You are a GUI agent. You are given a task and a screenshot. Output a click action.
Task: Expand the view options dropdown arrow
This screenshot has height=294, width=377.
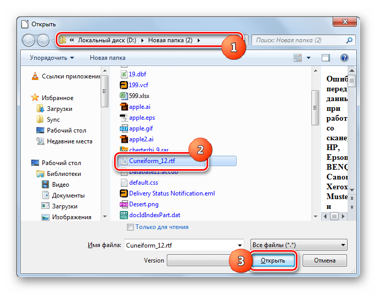coord(308,58)
